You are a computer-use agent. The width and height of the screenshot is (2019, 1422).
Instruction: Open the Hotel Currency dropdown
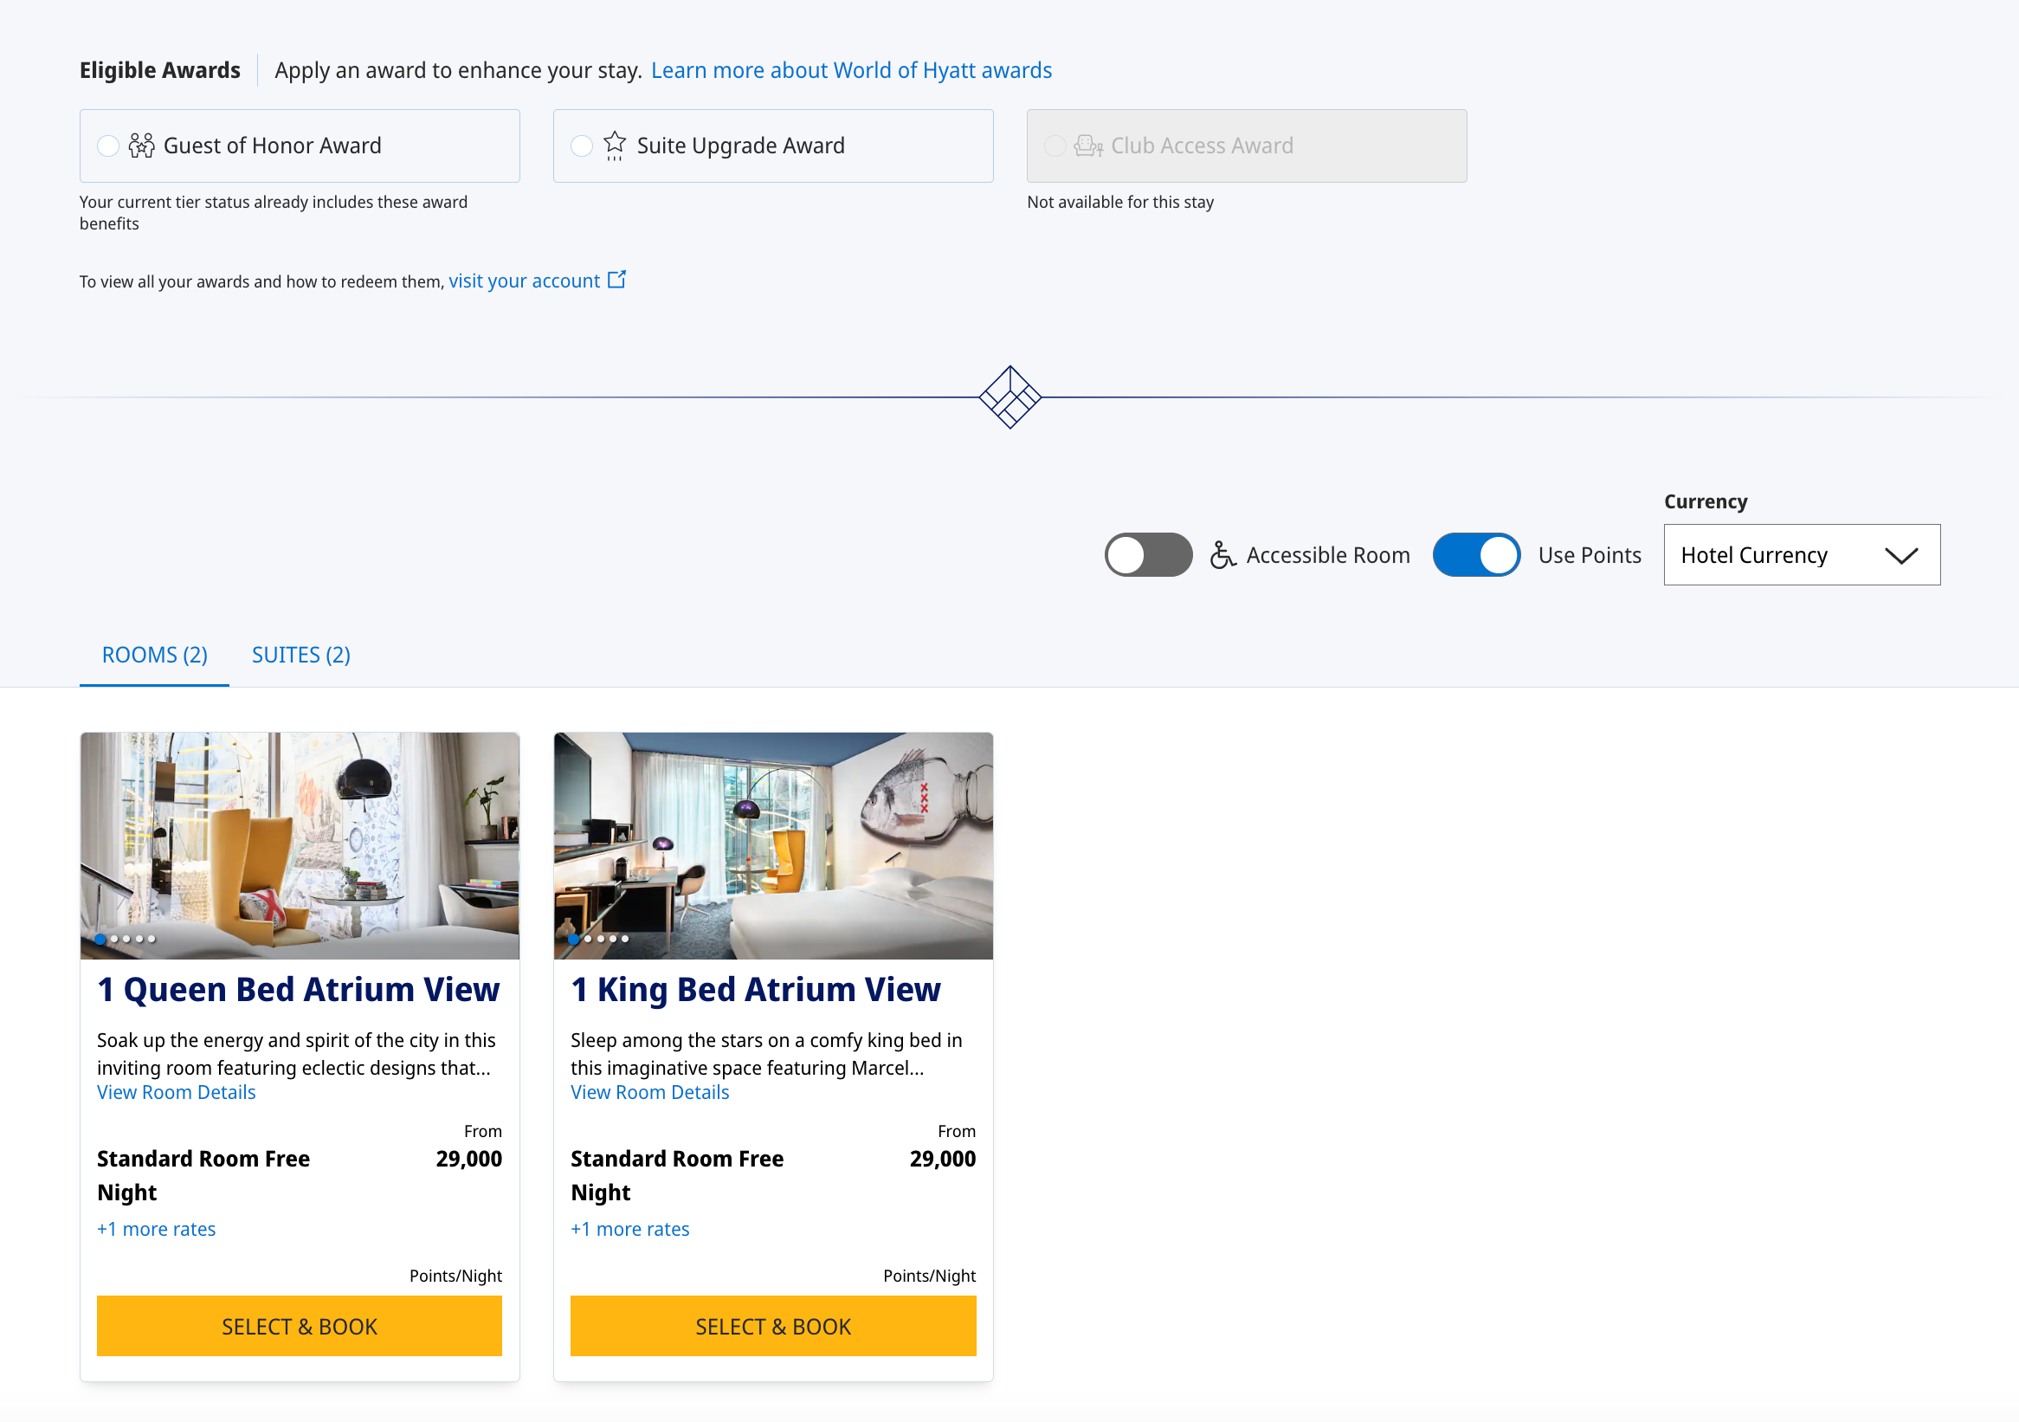tap(1801, 555)
